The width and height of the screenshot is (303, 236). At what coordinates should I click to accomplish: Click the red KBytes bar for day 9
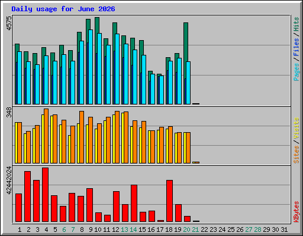tap(89, 205)
